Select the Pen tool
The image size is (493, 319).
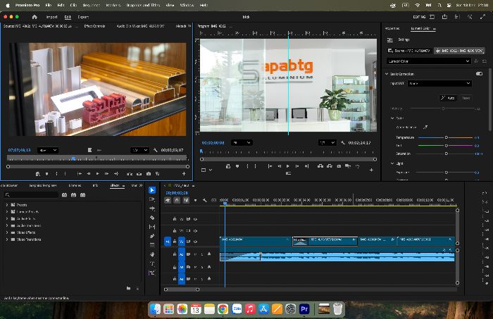click(152, 236)
